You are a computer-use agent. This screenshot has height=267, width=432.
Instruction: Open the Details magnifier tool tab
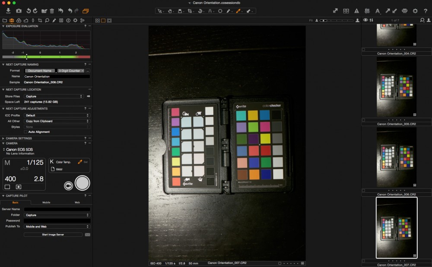[x=47, y=20]
